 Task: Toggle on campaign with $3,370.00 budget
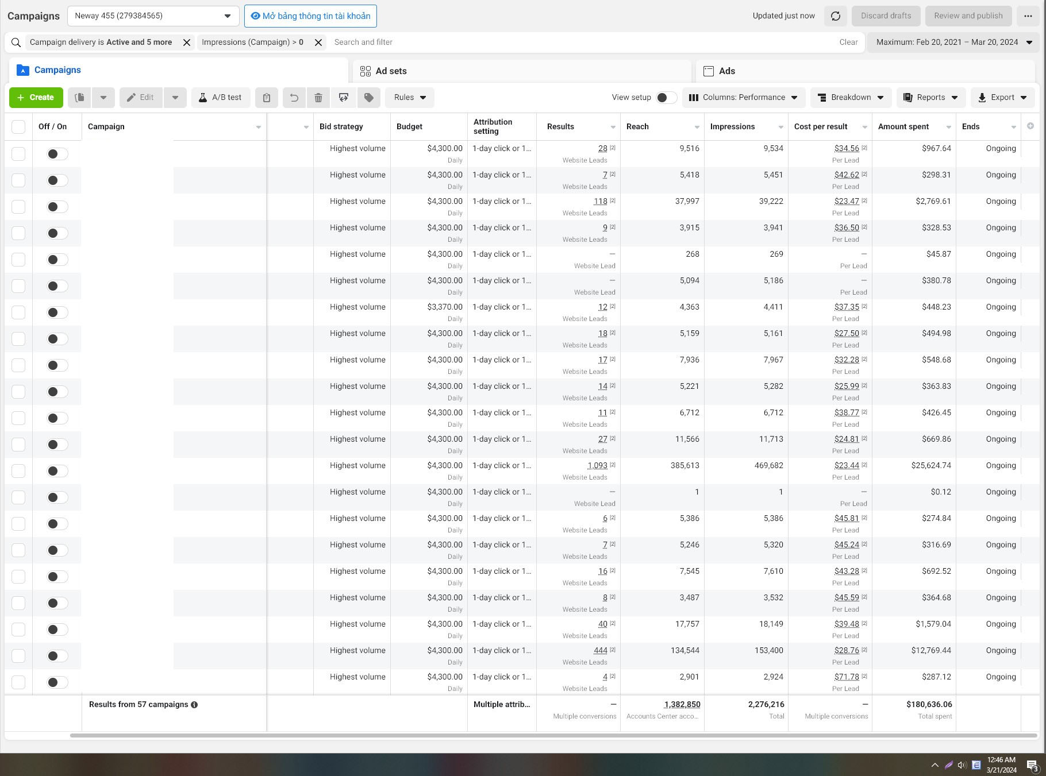point(57,312)
